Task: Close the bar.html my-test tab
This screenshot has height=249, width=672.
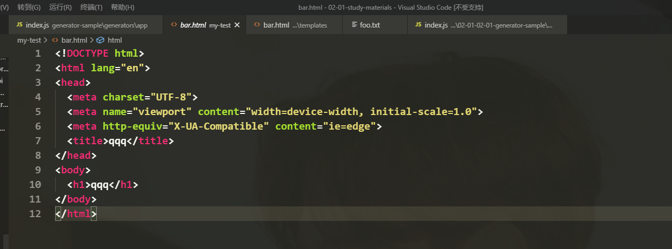Action: 237,25
